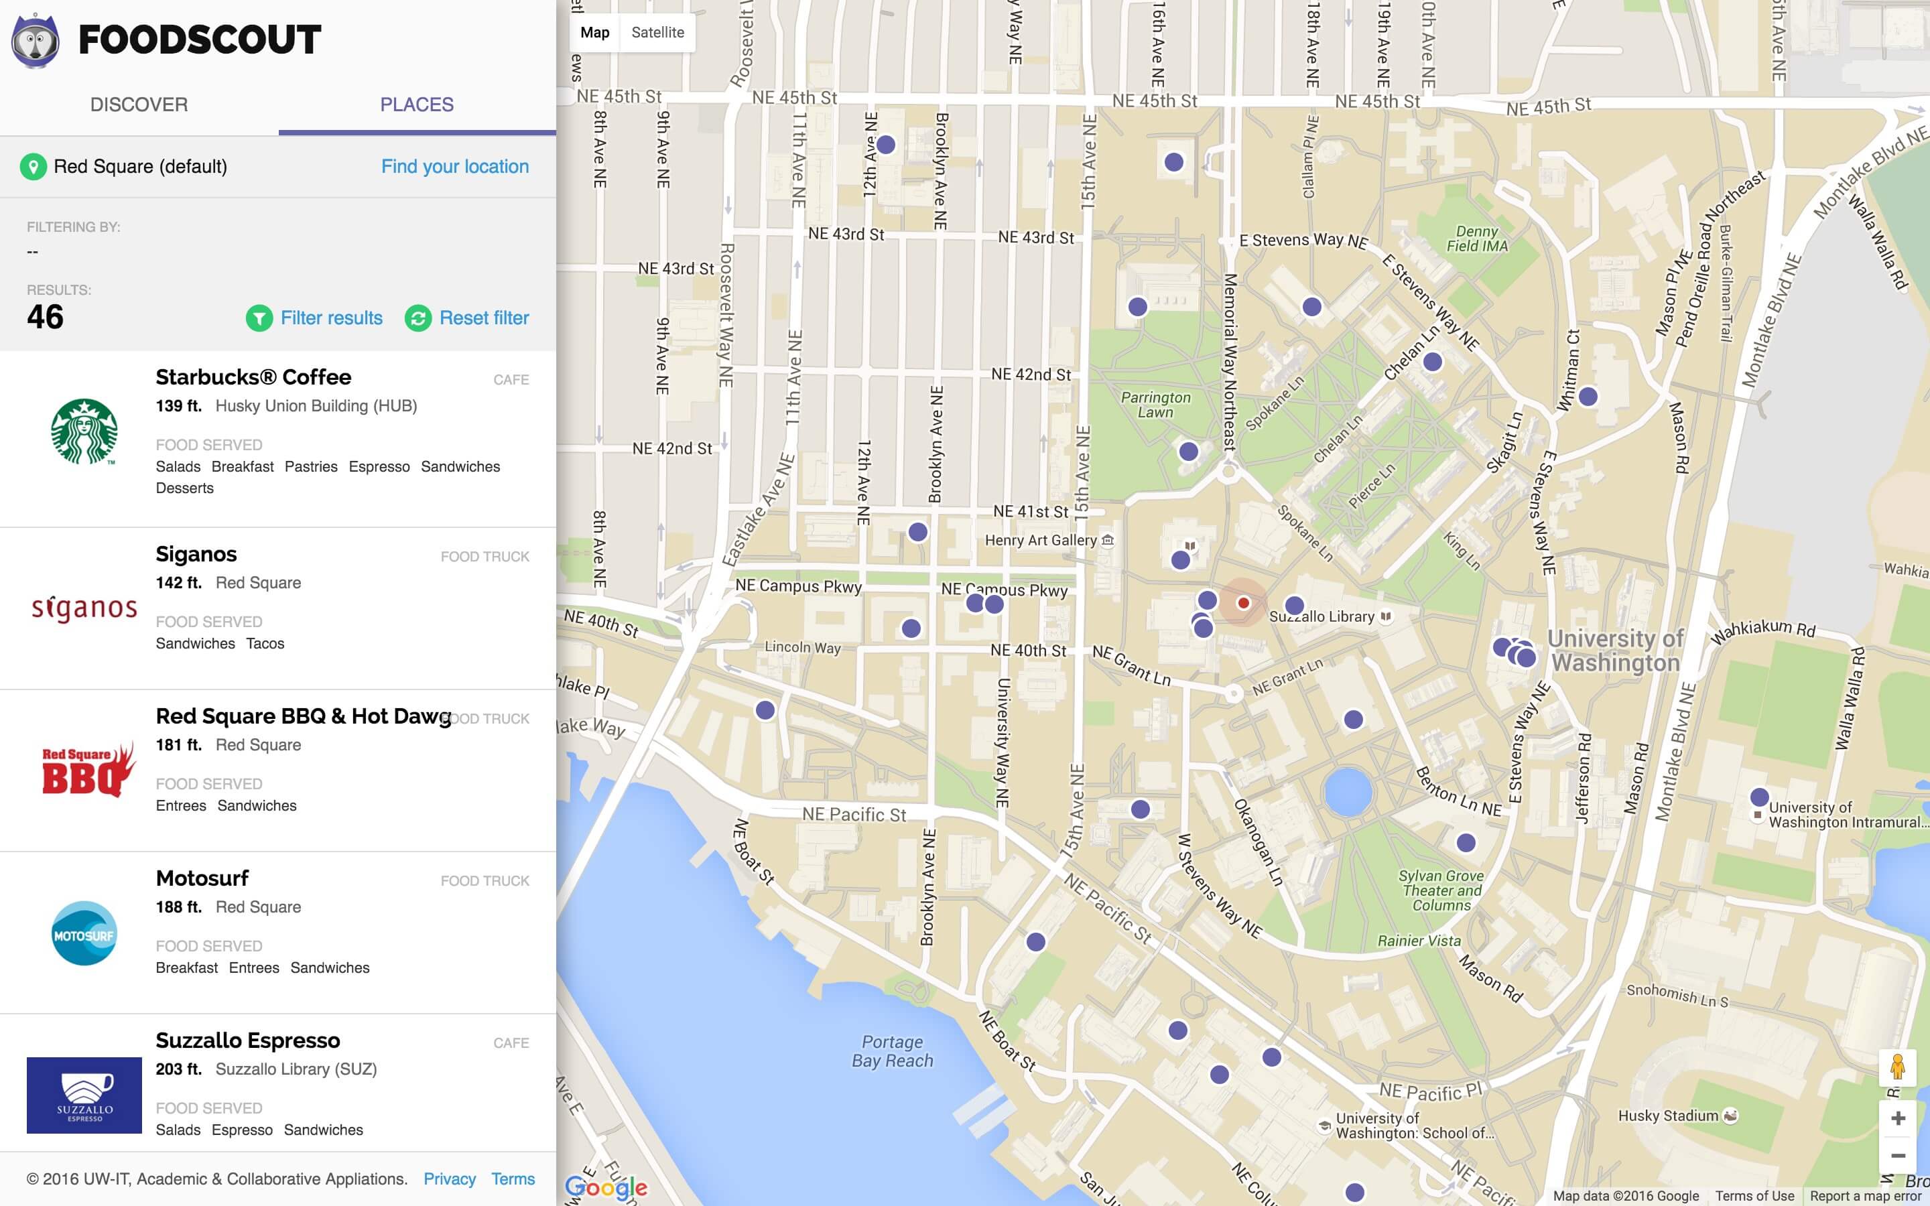Click the FOODSCOUT title text
The height and width of the screenshot is (1206, 1930).
[200, 40]
